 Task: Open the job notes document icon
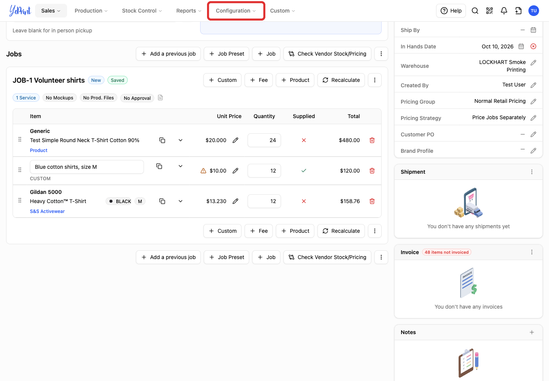pos(161,98)
